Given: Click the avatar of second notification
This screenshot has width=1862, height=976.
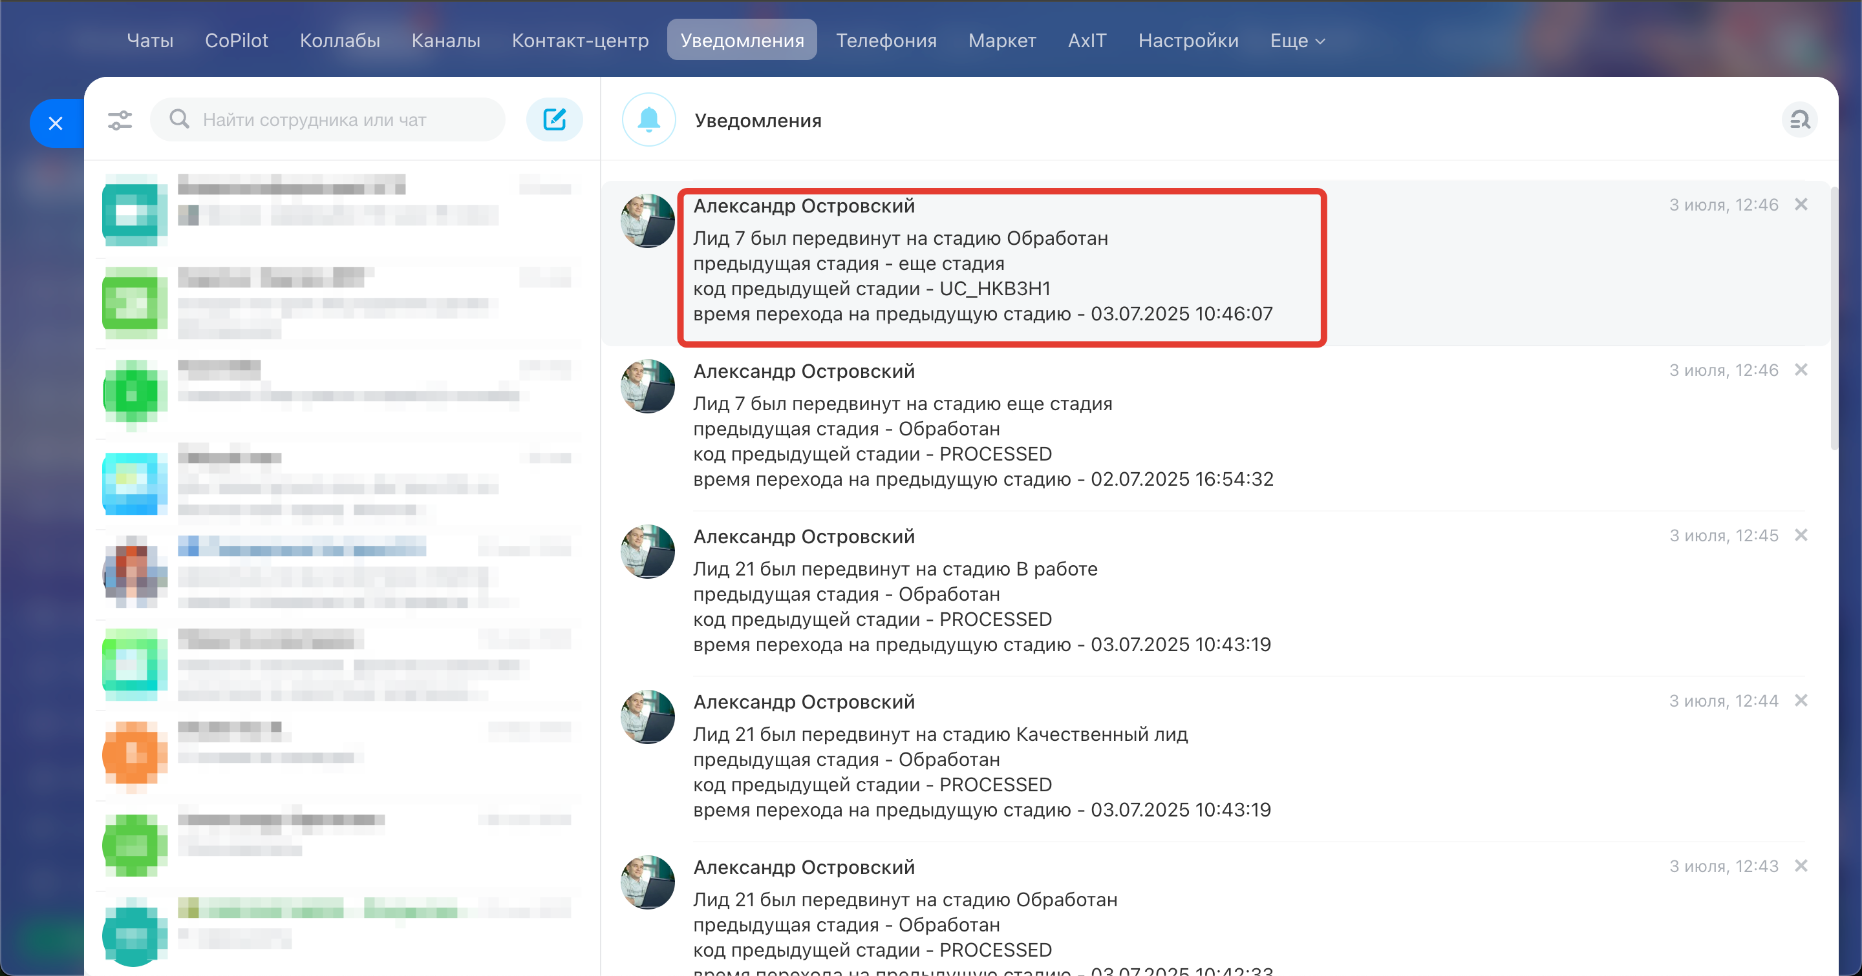Looking at the screenshot, I should (x=648, y=386).
